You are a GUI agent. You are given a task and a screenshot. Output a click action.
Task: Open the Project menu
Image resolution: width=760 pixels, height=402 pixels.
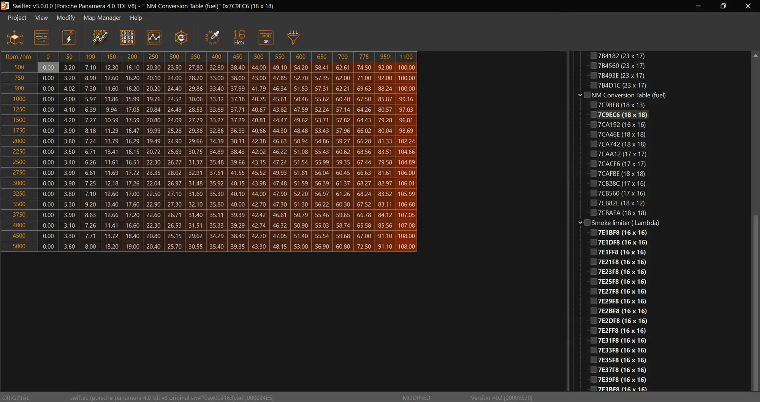[x=17, y=17]
